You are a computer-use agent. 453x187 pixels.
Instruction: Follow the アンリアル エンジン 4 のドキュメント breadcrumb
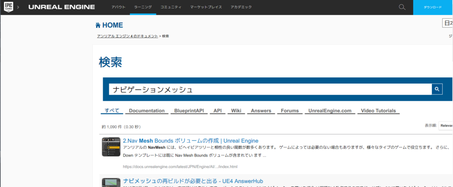[x=127, y=36]
